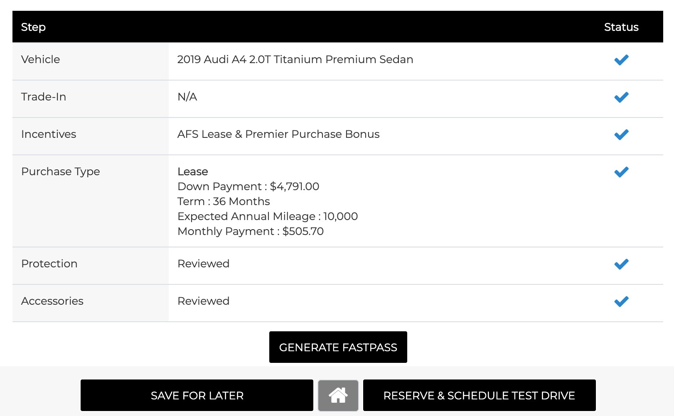Click Reviewed in the Protection row
The height and width of the screenshot is (416, 674).
point(203,264)
